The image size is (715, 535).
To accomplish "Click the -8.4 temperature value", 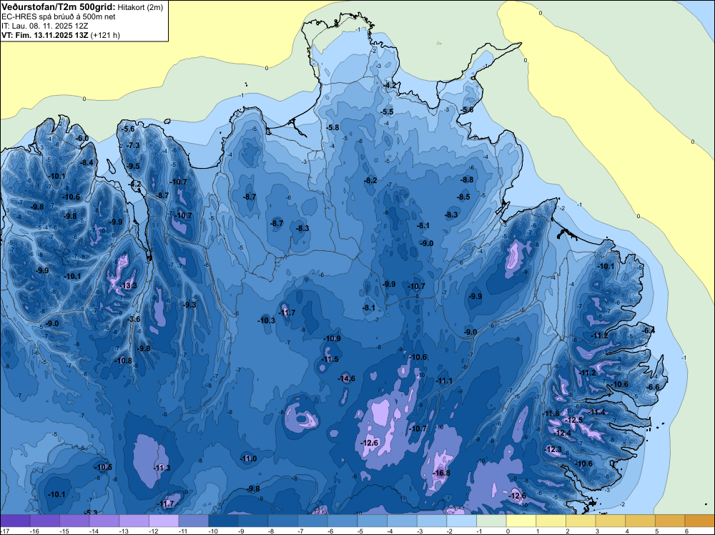I will [x=87, y=163].
